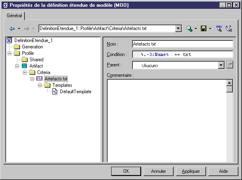Switch to the Général tab

click(x=14, y=15)
